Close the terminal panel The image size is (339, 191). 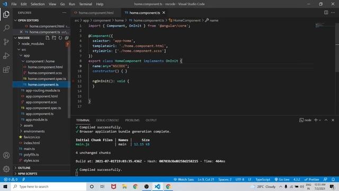pos(333,120)
